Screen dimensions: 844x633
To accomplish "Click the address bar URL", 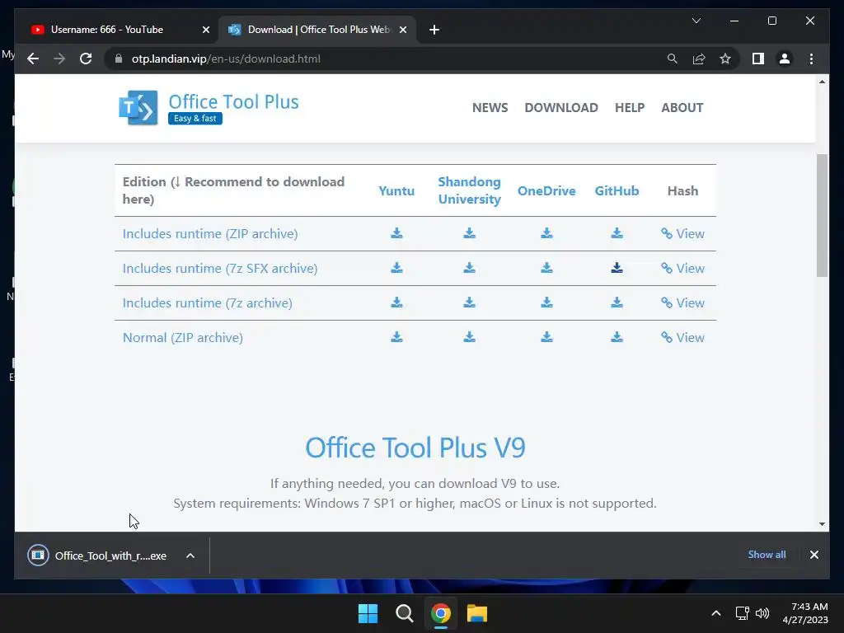I will 226,59.
